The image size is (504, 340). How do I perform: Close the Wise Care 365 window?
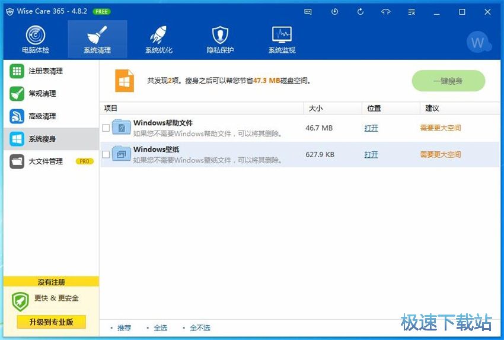(x=487, y=12)
